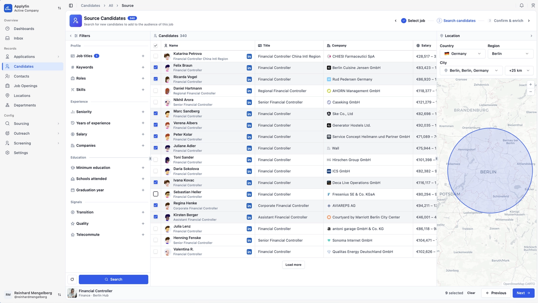538x303 pixels.
Task: Add a Seniority filter
Action: pyautogui.click(x=143, y=112)
